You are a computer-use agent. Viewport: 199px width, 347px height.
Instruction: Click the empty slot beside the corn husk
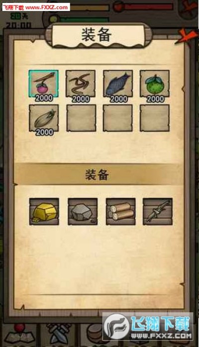81,118
